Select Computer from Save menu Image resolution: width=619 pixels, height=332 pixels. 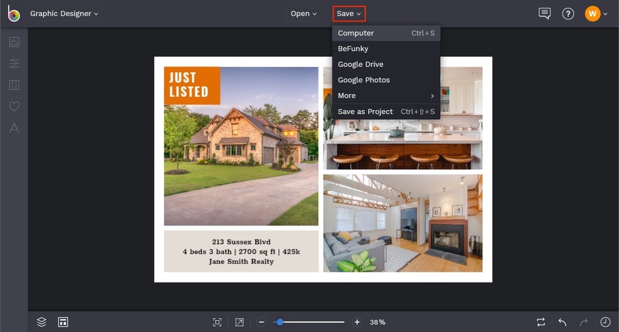pos(386,33)
